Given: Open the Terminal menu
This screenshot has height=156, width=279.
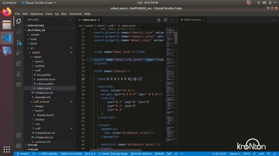Looking at the screenshot, I should point(75,14).
